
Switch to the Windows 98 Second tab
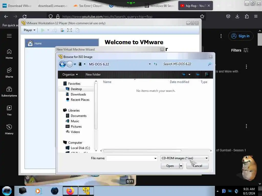(160, 6)
